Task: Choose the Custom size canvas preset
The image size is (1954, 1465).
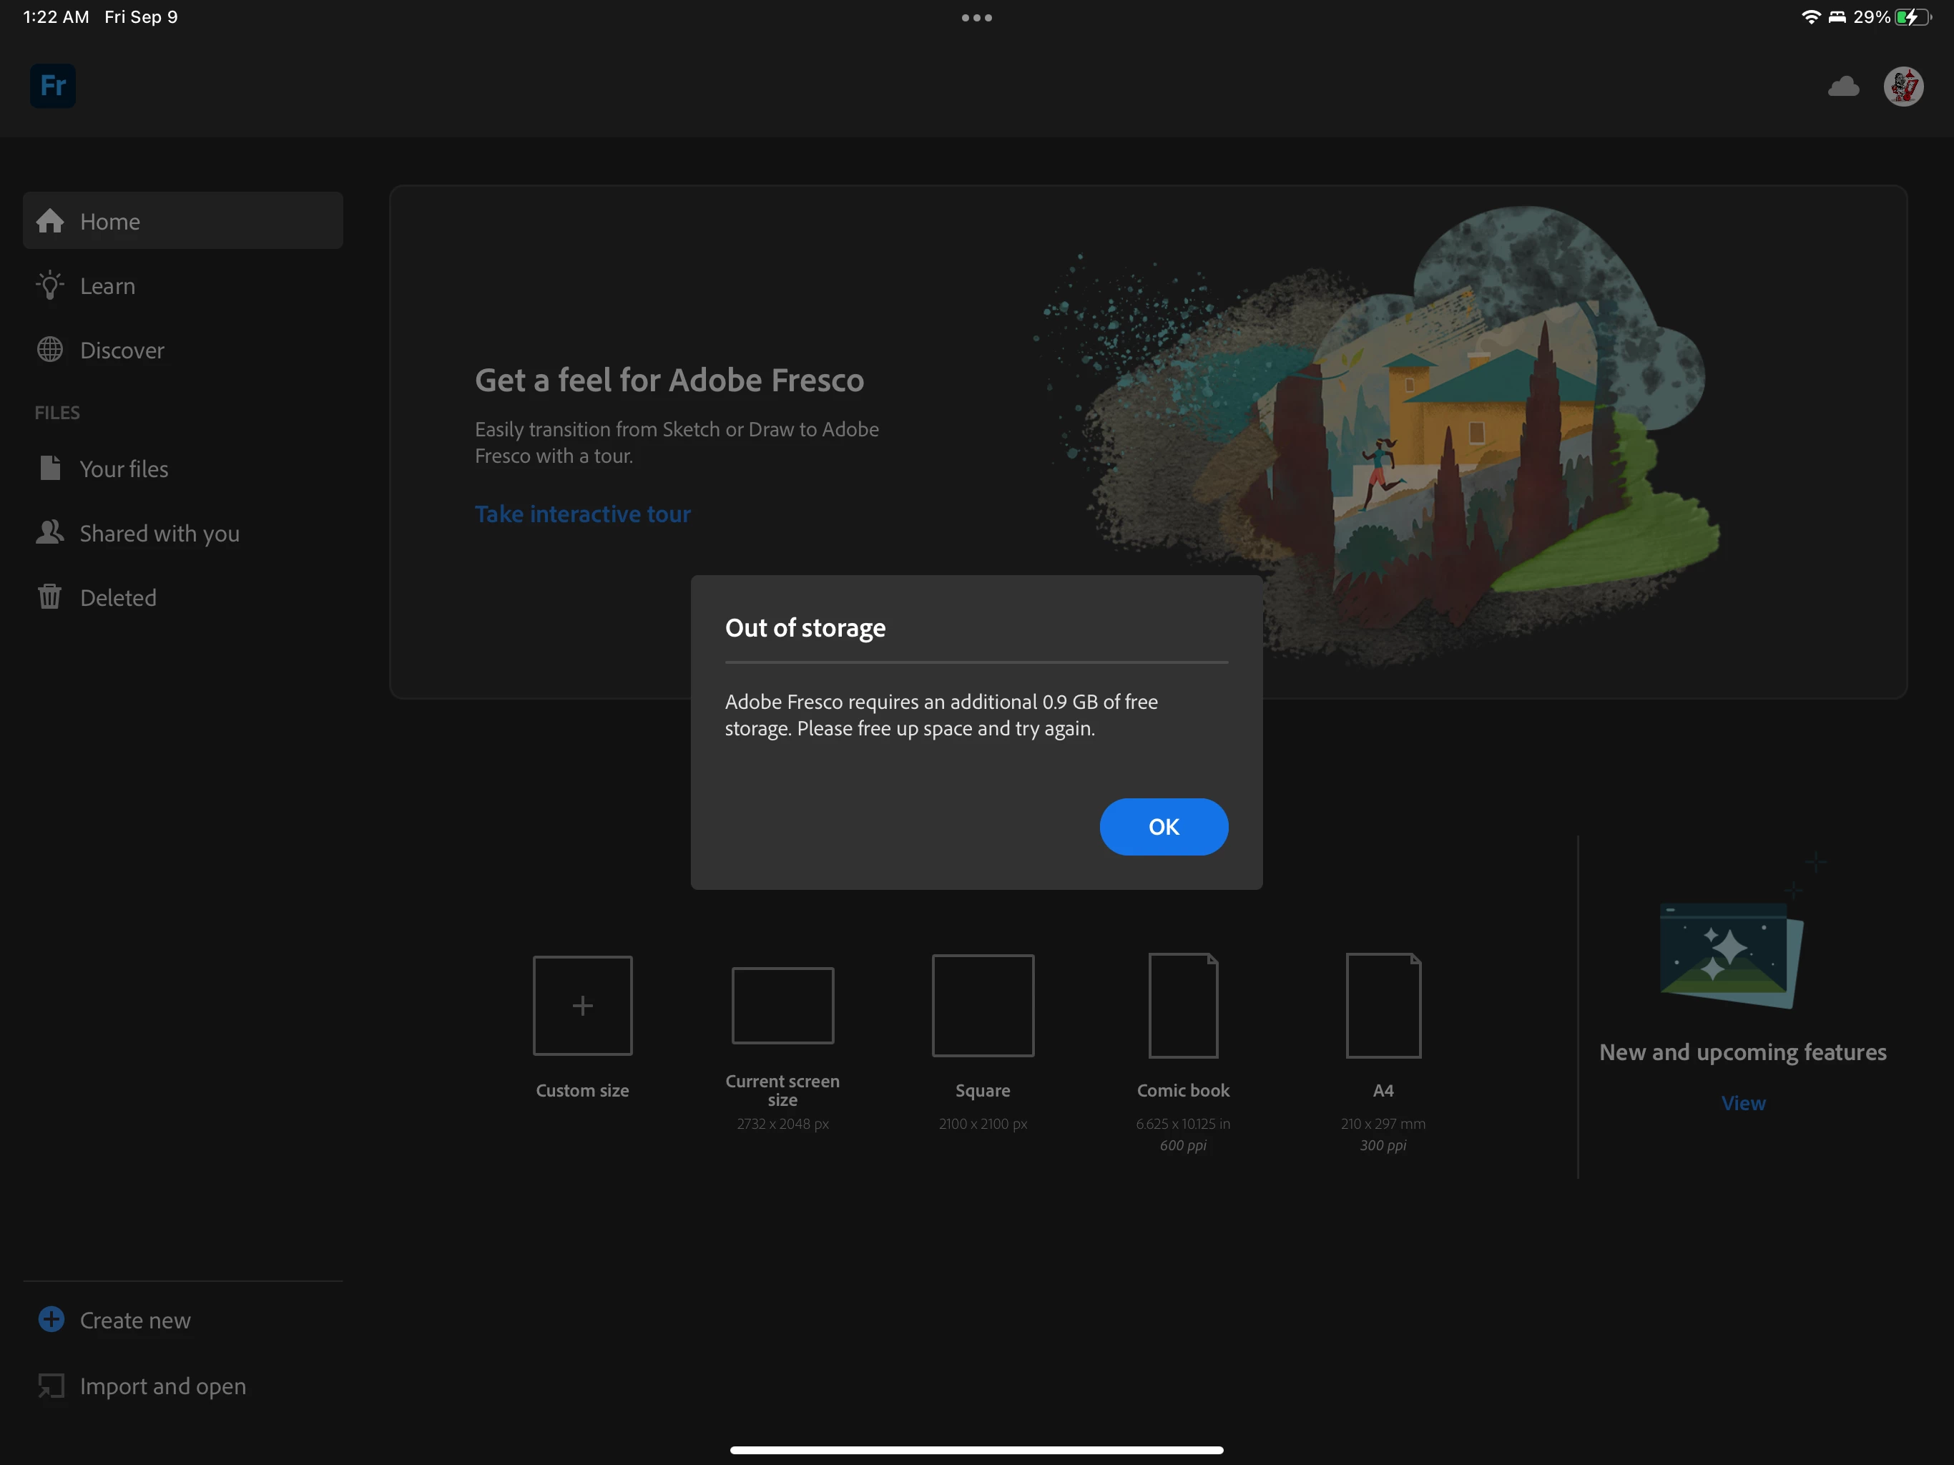Action: 582,1006
